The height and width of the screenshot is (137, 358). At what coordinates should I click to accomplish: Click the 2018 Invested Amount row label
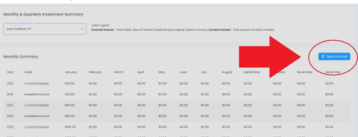(37, 94)
